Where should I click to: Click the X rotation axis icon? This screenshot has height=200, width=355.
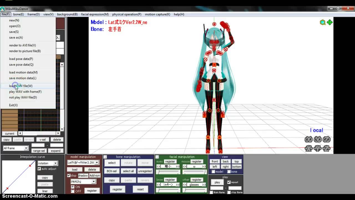309,139
